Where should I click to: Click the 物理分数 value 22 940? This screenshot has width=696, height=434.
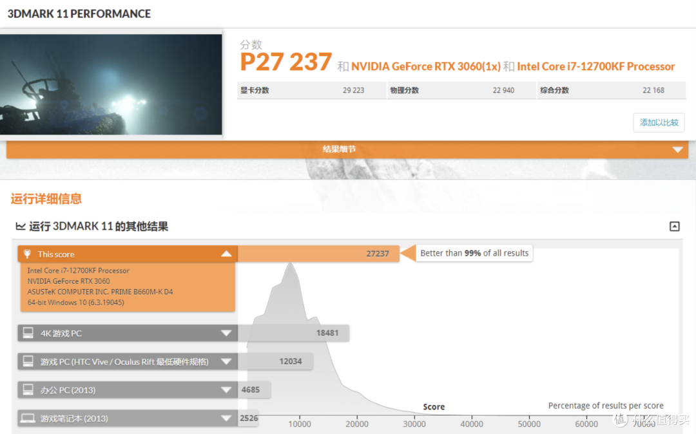point(503,90)
